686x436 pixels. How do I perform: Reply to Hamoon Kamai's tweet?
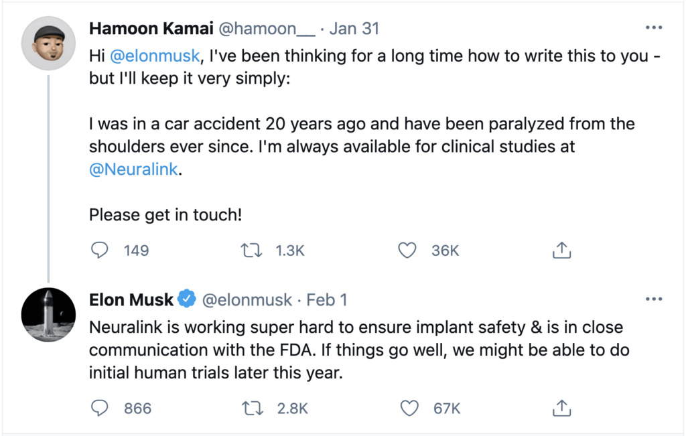[99, 250]
